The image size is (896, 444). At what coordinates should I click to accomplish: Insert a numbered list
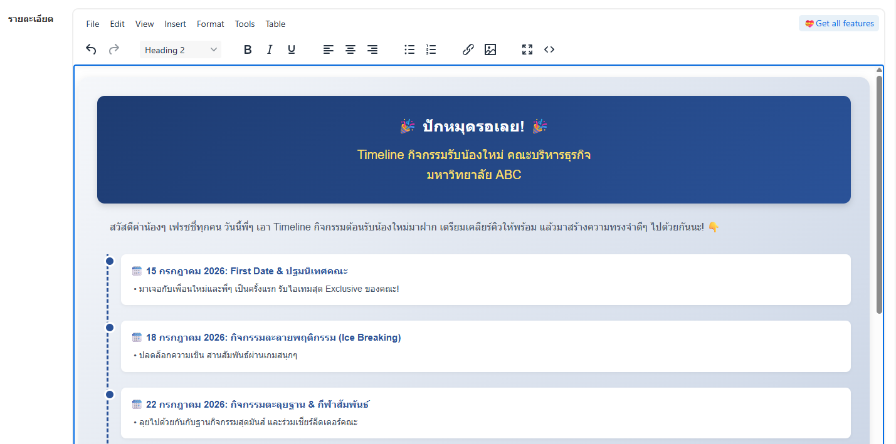tap(431, 49)
